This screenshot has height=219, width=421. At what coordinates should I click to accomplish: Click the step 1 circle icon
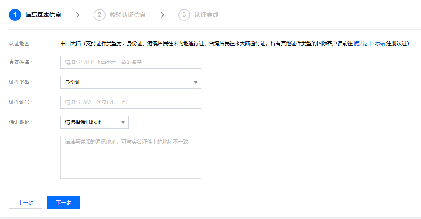coord(15,15)
